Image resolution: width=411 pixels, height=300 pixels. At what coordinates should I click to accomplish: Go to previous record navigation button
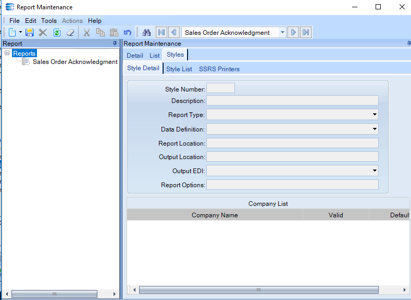[x=174, y=32]
